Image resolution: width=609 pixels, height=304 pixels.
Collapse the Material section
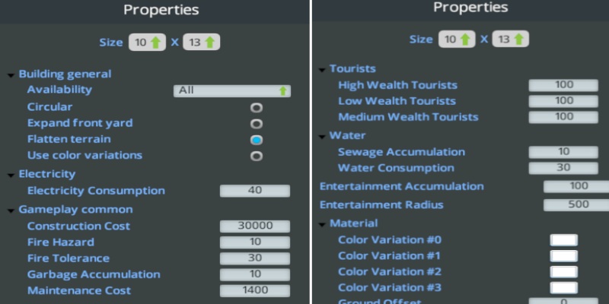(322, 224)
